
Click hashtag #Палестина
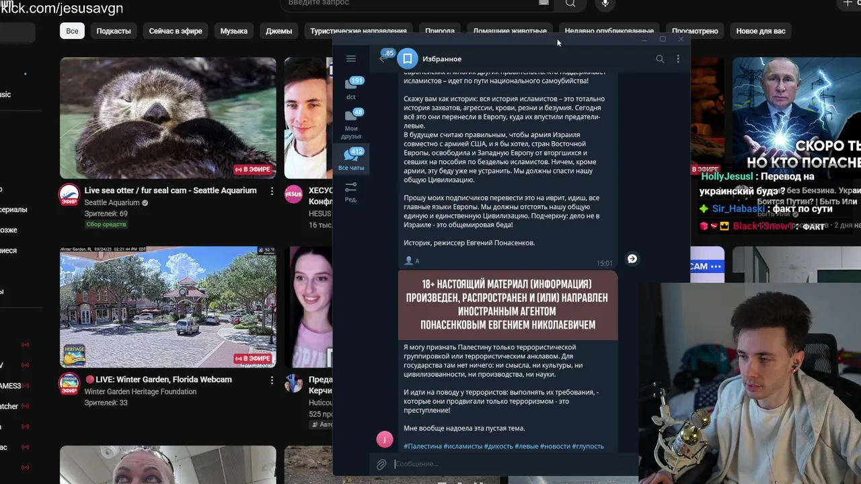(422, 446)
